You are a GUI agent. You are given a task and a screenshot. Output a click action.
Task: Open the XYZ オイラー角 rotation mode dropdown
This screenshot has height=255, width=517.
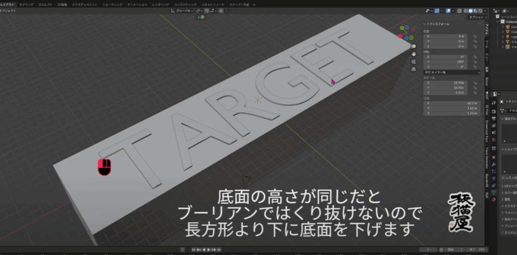(452, 72)
